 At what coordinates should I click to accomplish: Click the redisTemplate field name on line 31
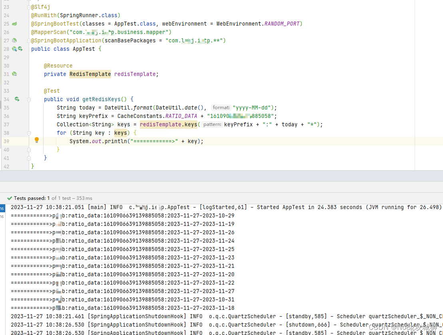135,74
